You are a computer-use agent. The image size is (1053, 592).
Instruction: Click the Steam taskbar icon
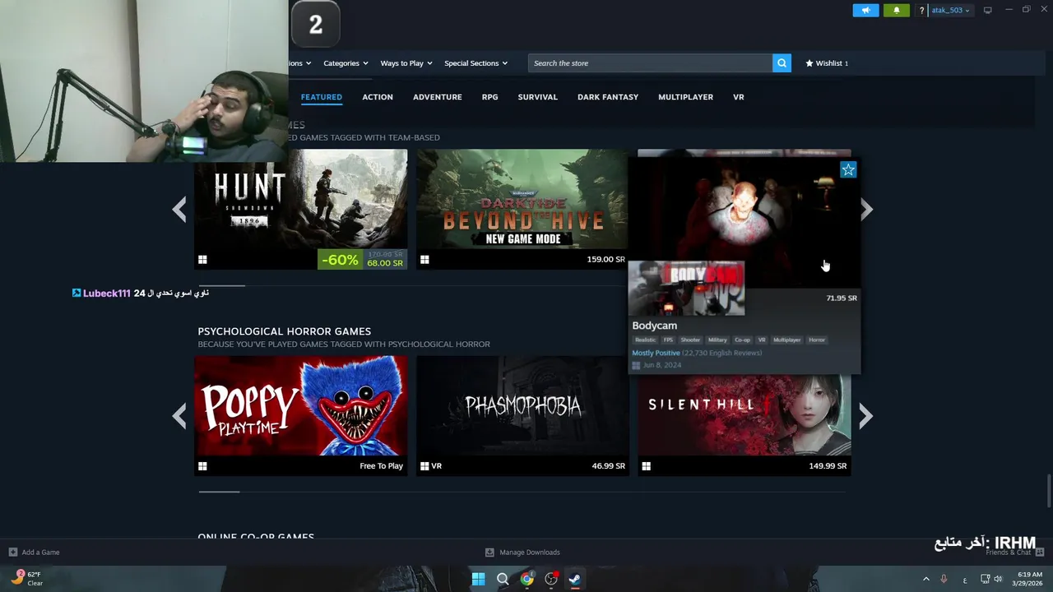point(575,579)
